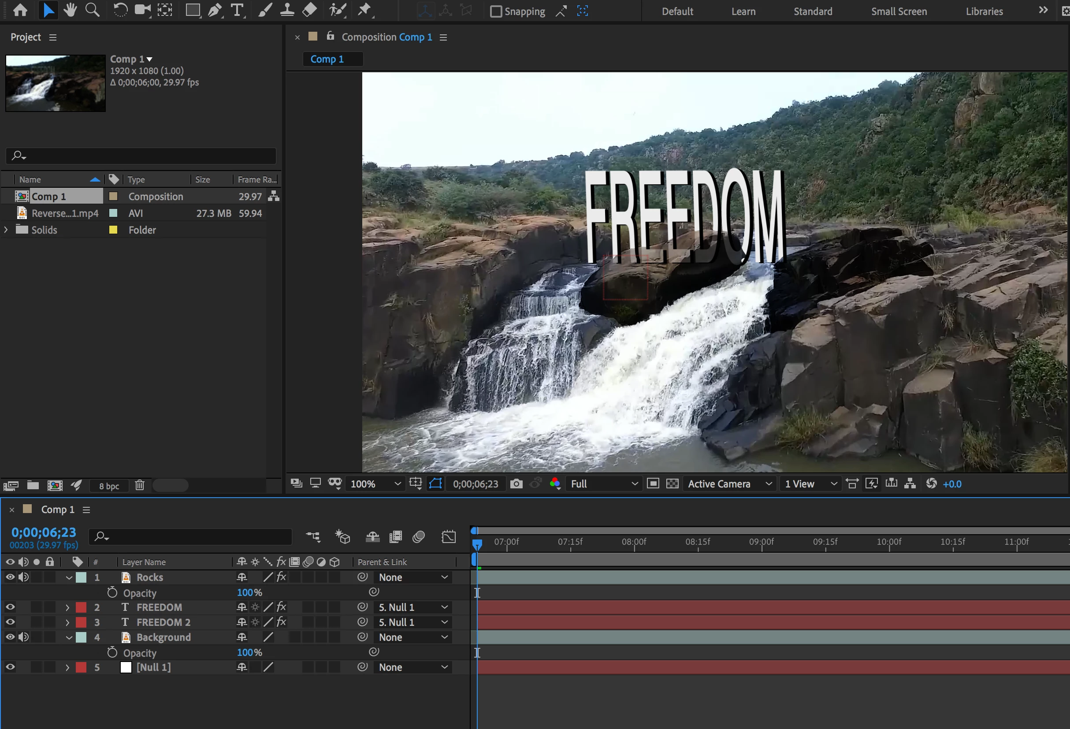Click the trash delete icon in Project panel
The width and height of the screenshot is (1070, 729).
coord(140,485)
